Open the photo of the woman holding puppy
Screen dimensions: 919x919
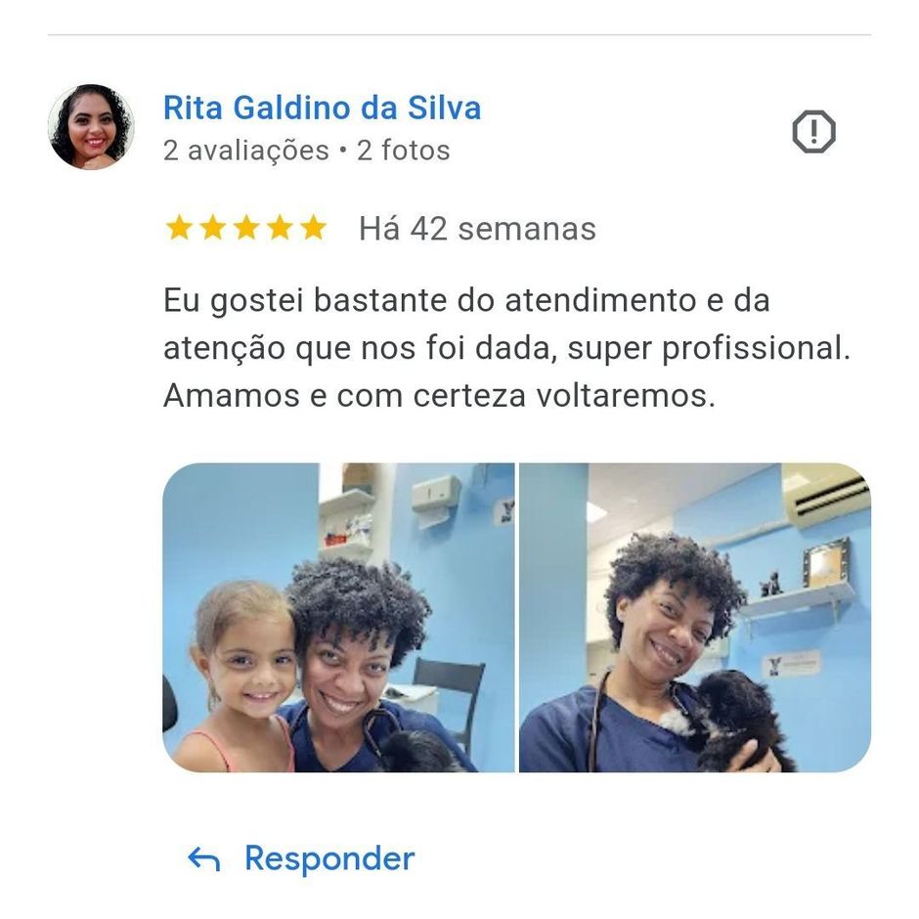click(x=695, y=617)
